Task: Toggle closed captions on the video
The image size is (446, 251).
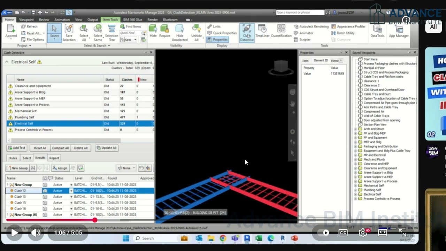Action: (343, 233)
